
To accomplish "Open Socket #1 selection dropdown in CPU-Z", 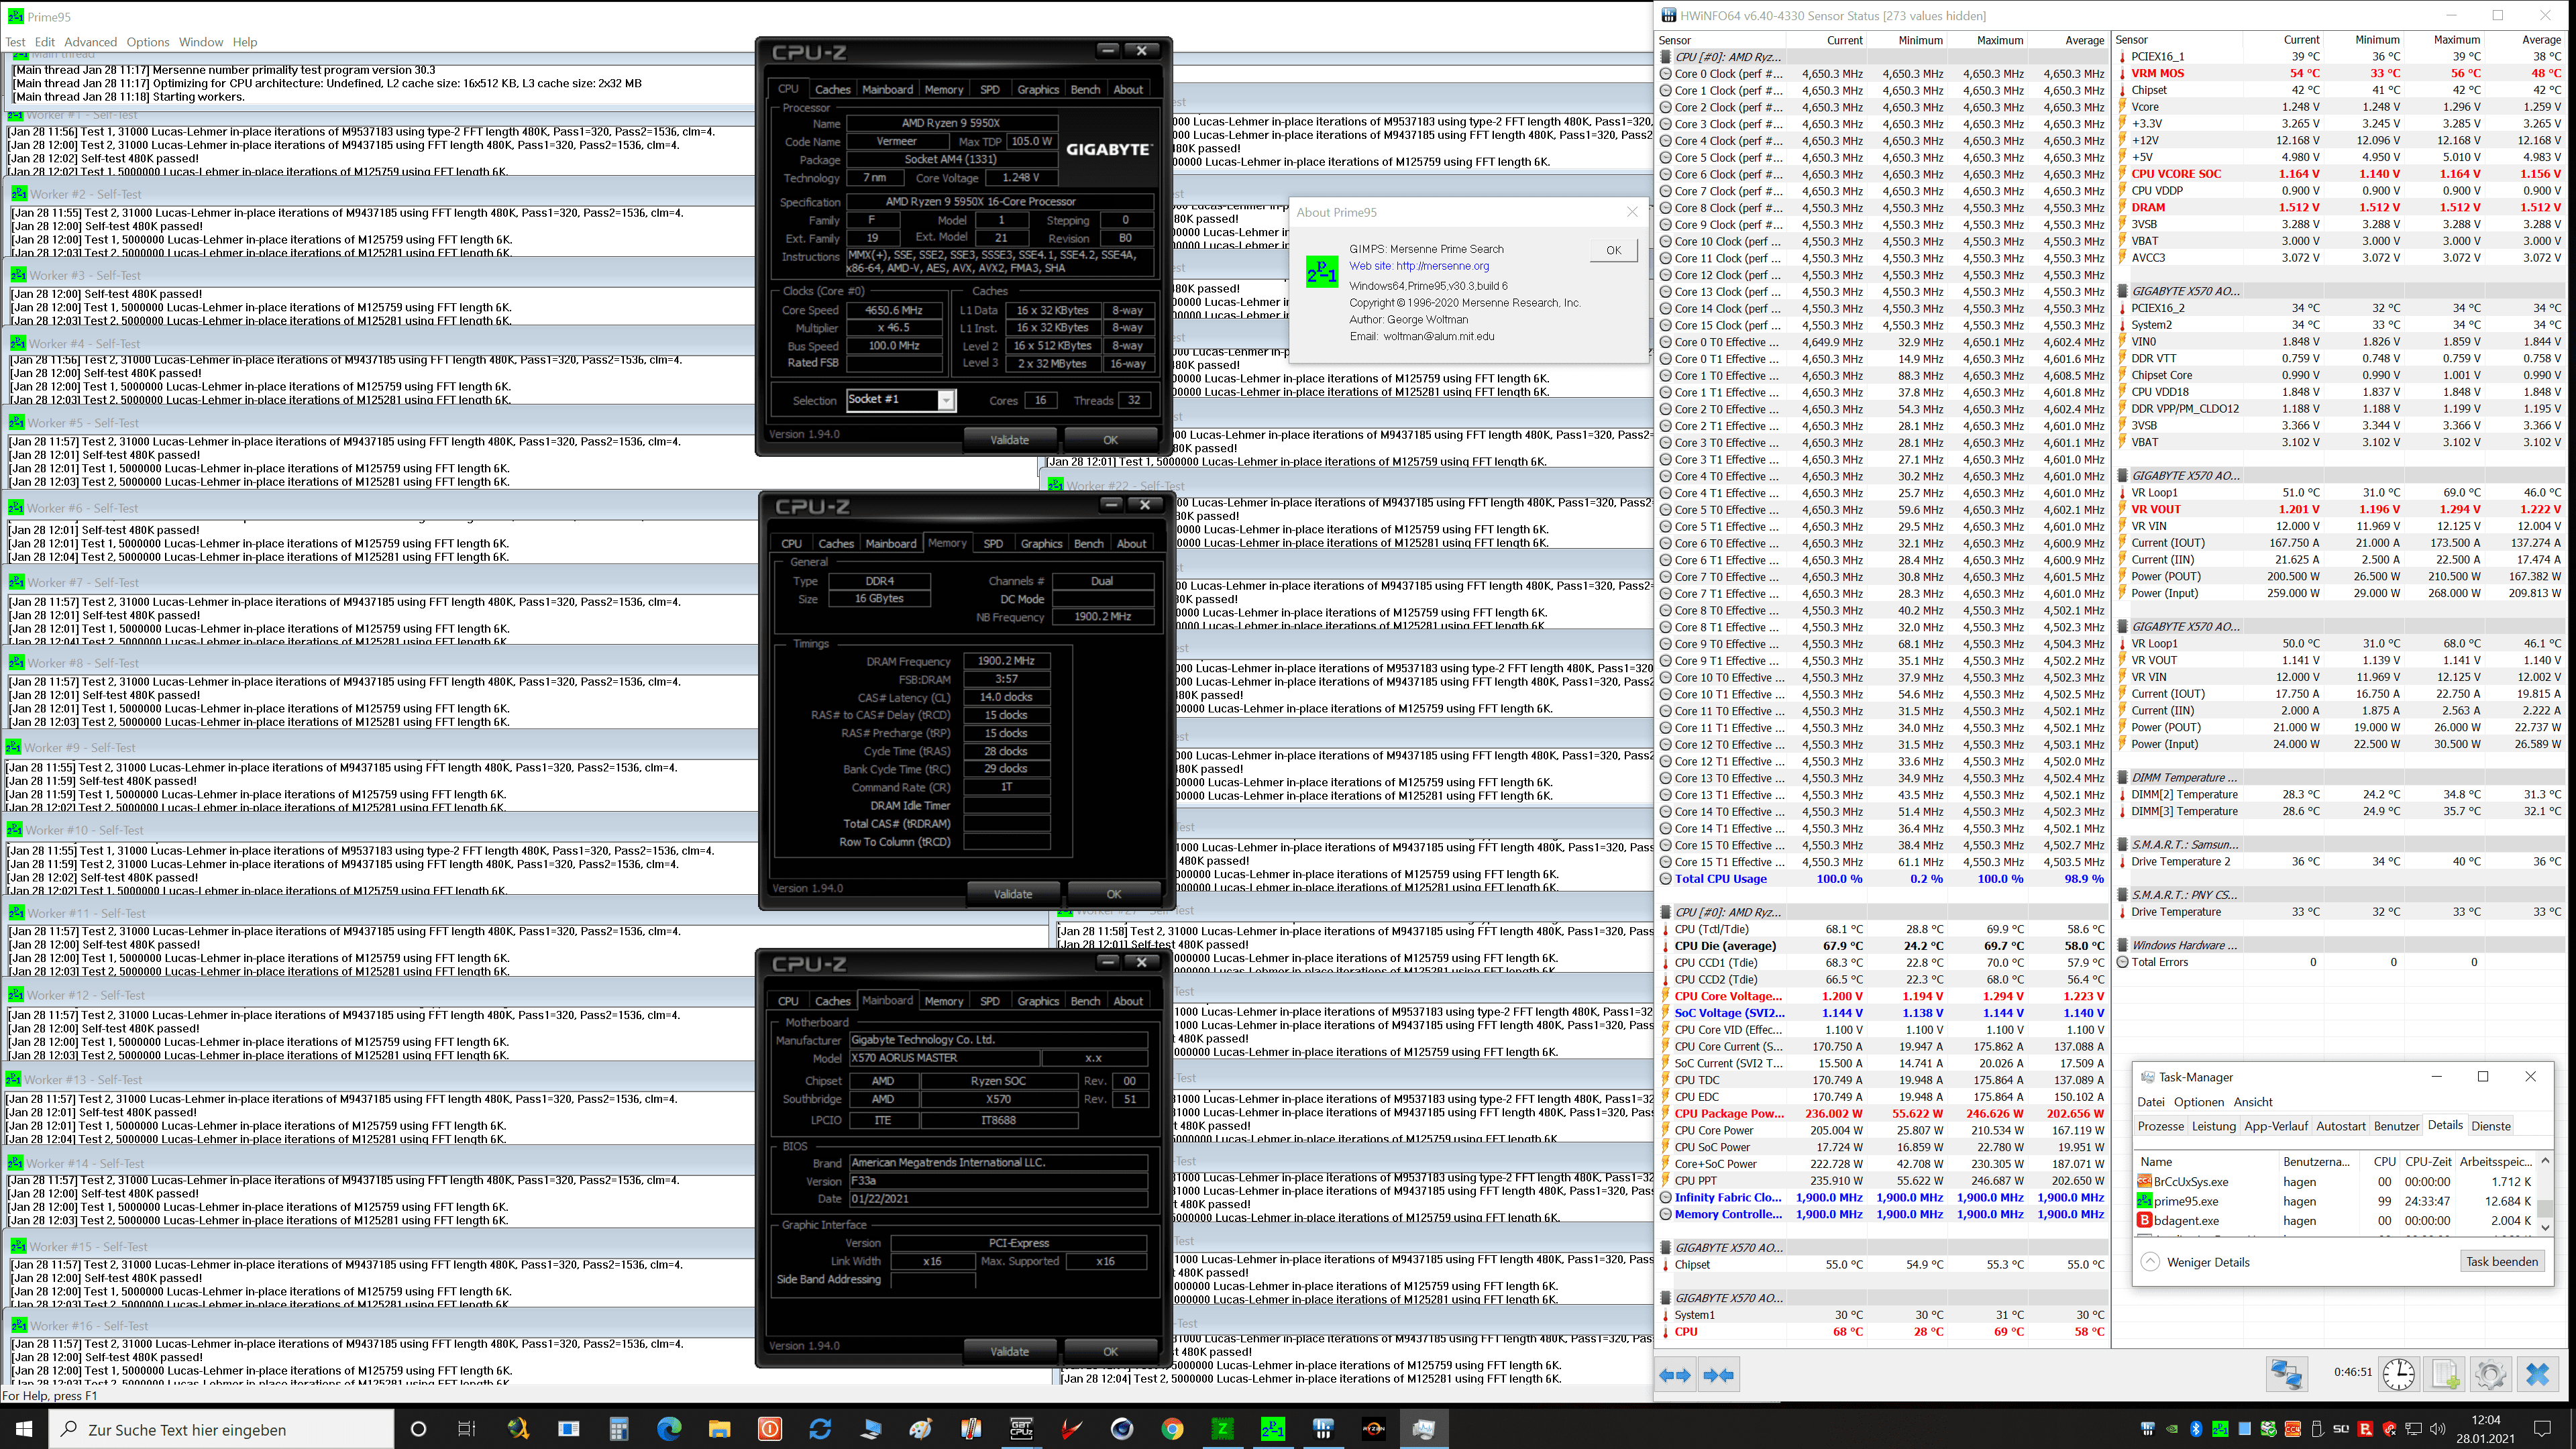I will [x=945, y=400].
